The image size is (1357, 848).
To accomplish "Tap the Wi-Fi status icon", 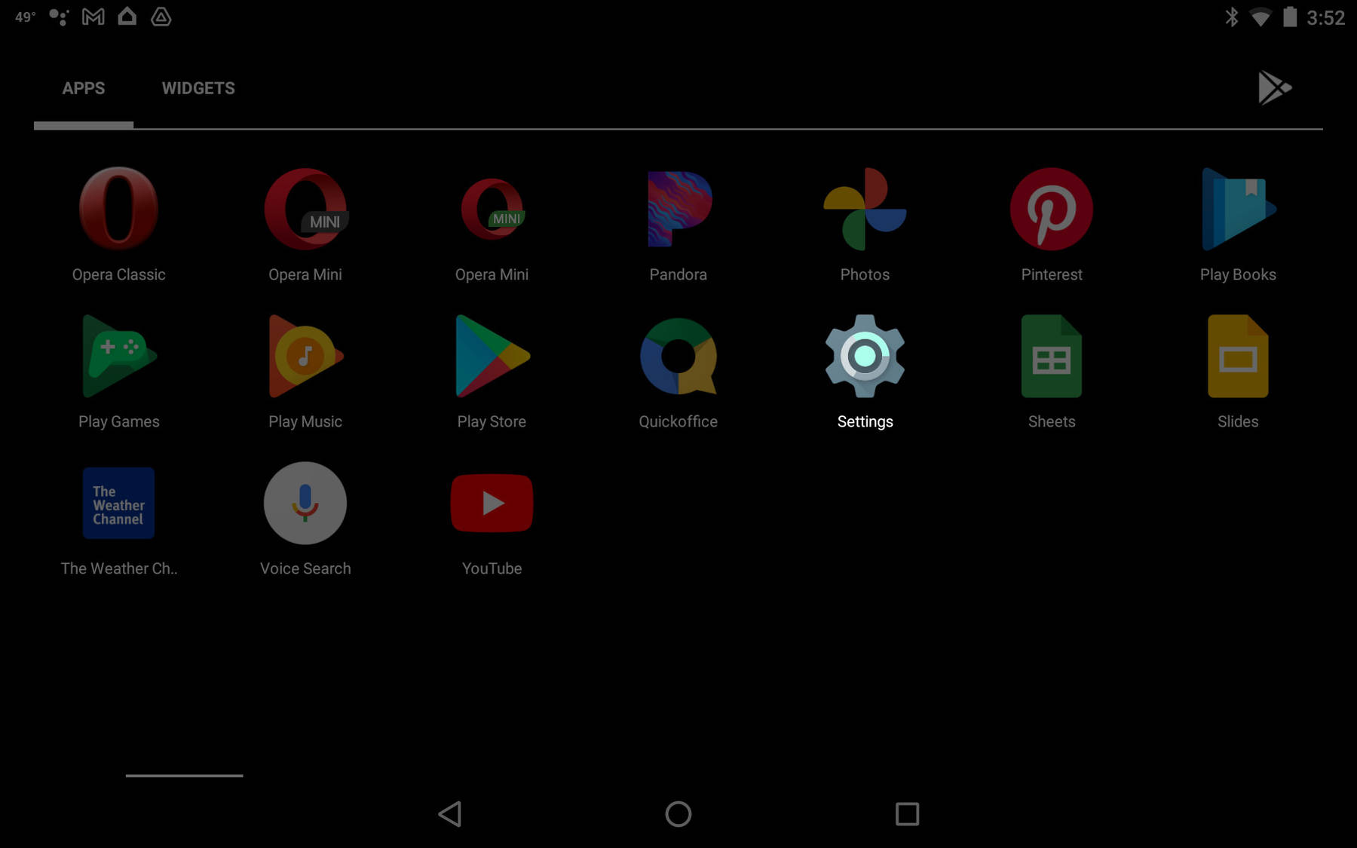I will (1261, 17).
